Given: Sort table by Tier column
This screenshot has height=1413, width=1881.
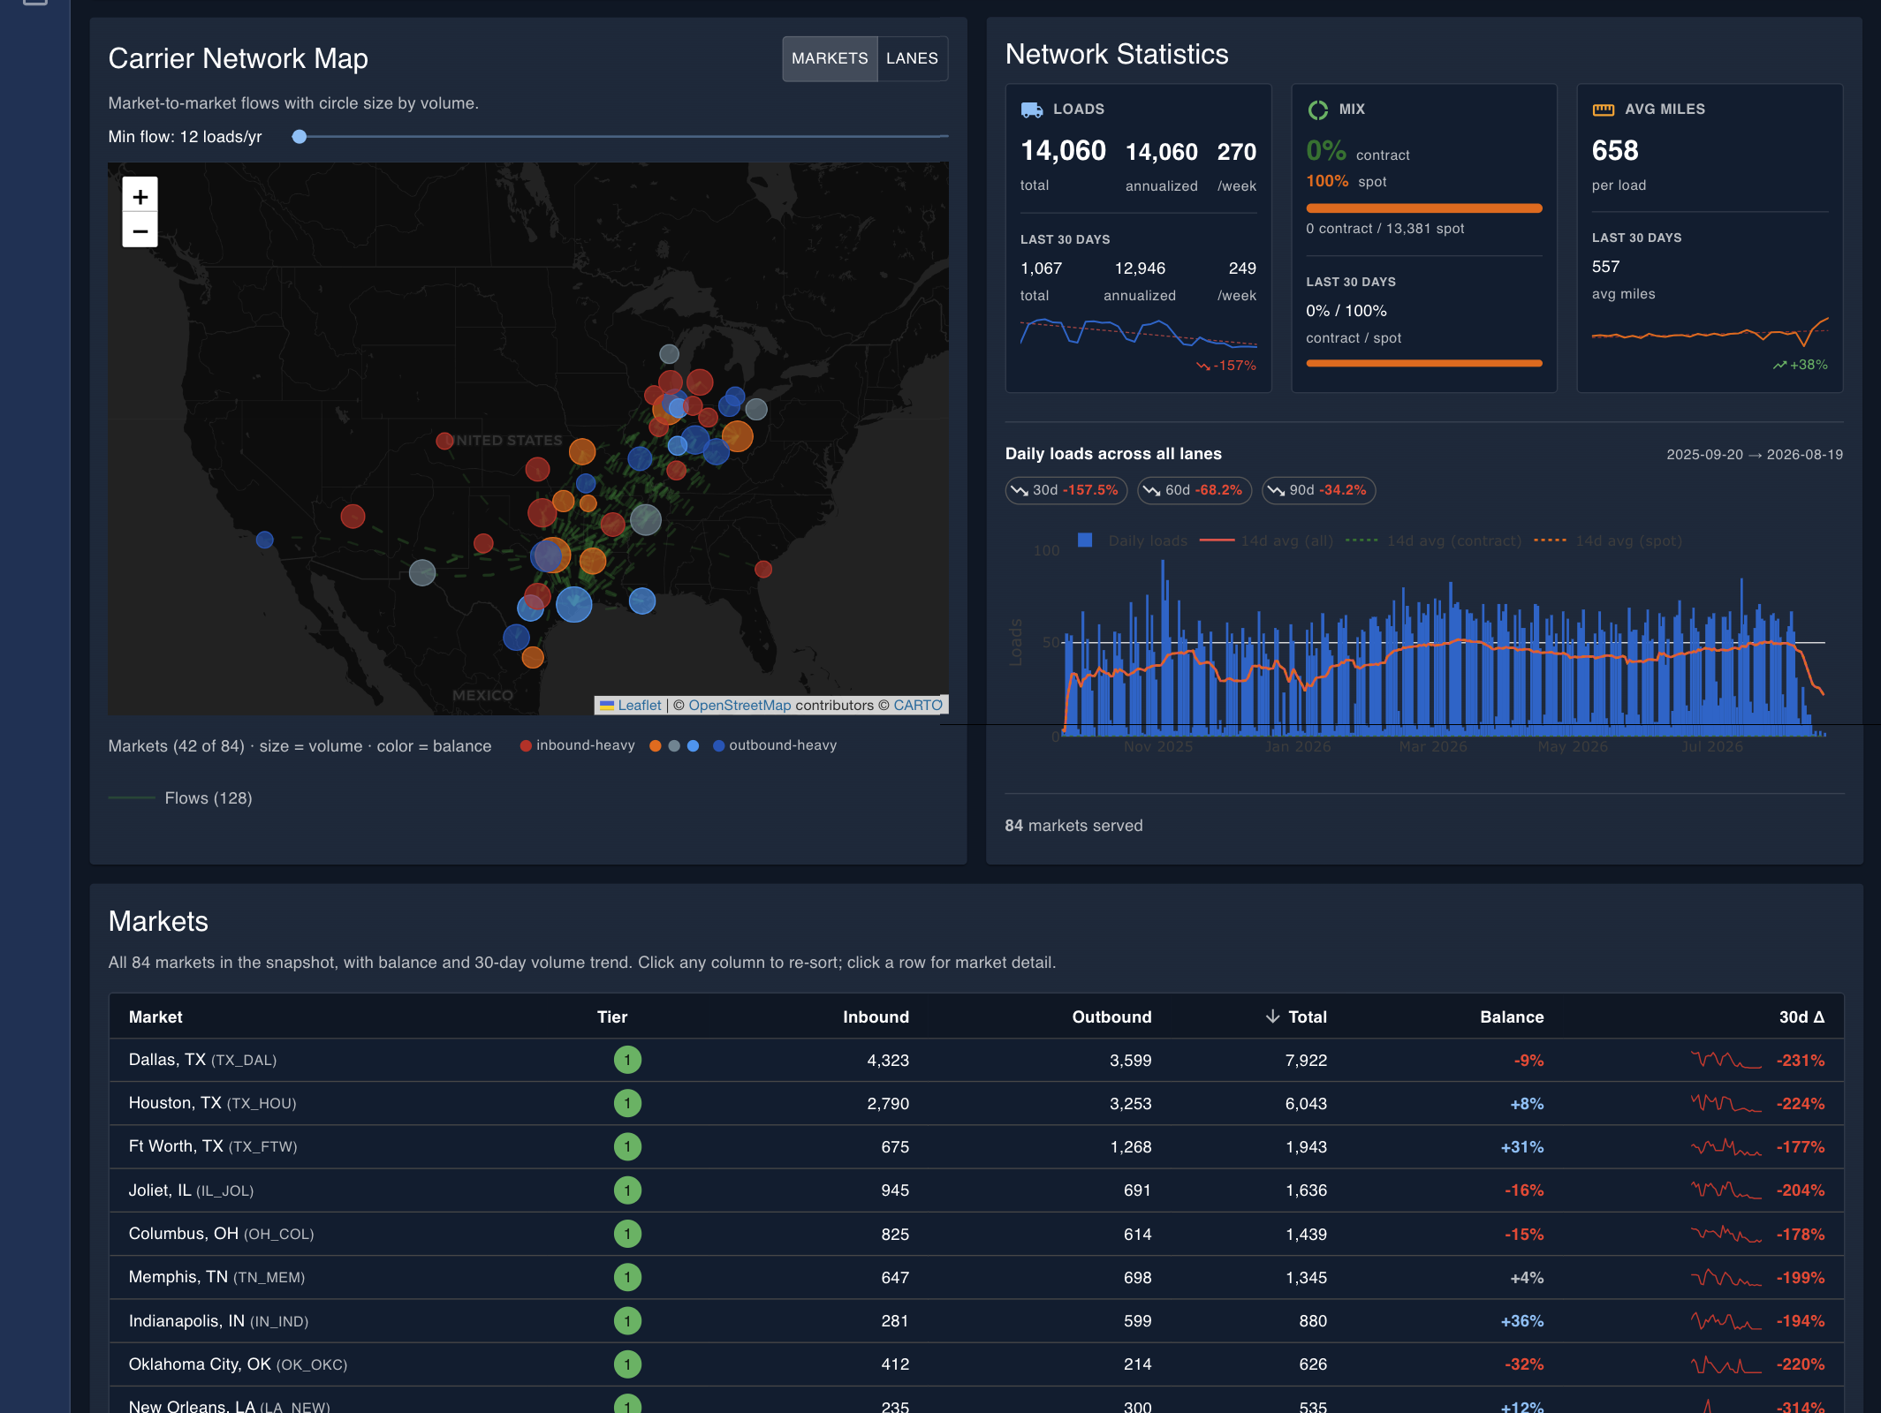Looking at the screenshot, I should 612,1016.
